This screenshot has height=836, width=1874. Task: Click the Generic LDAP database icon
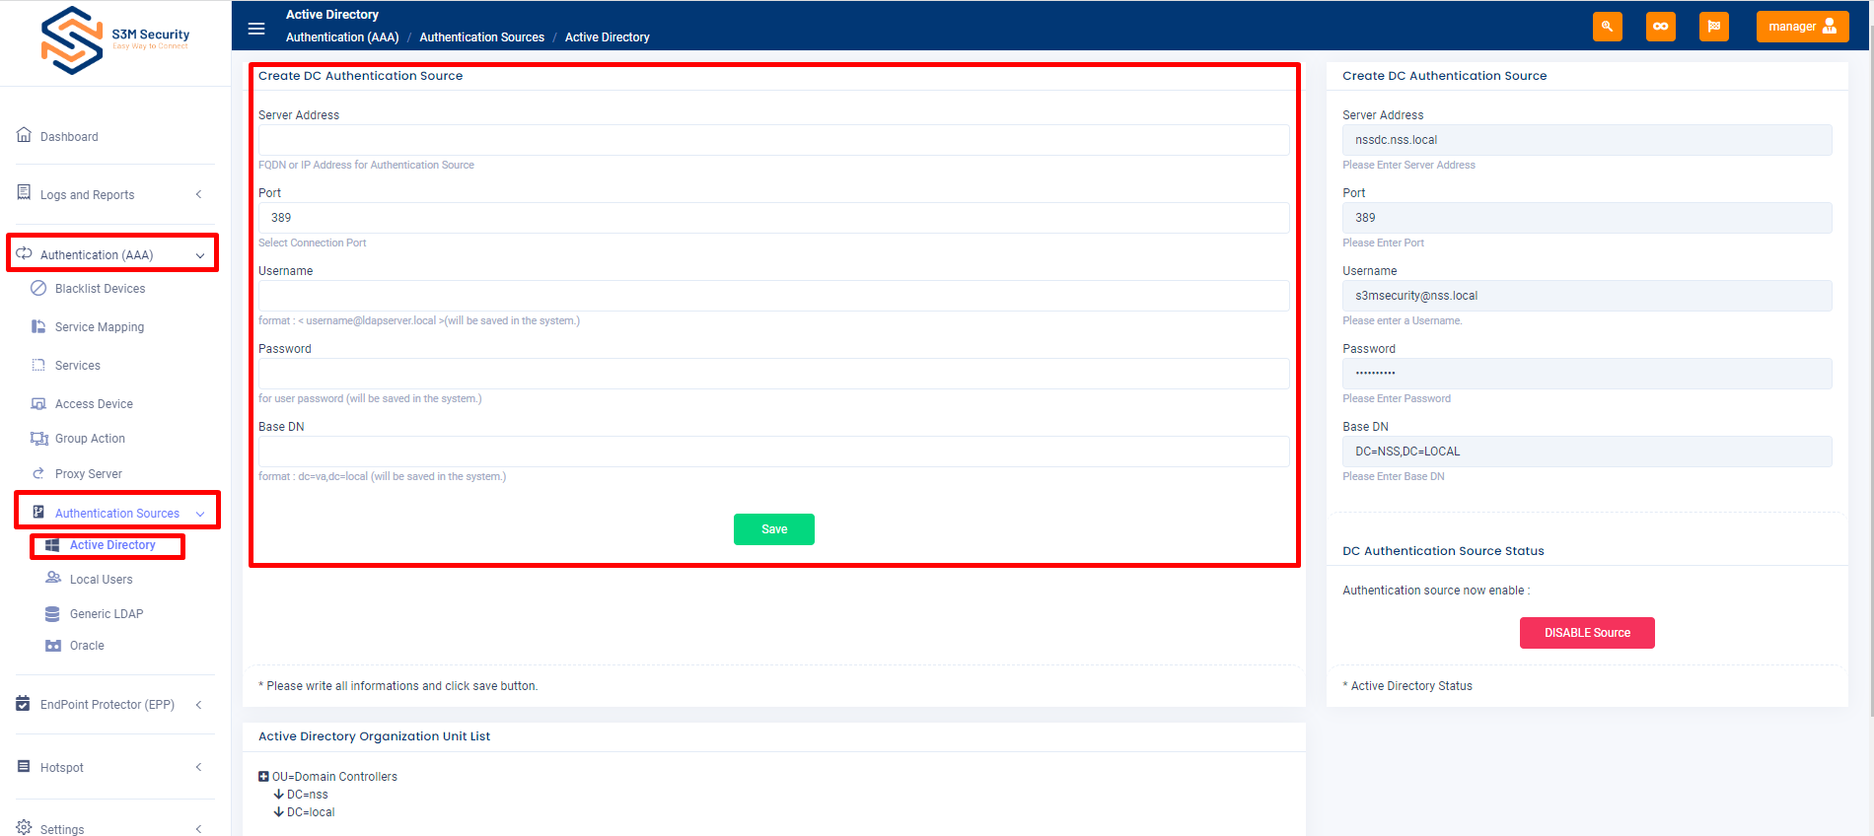point(52,614)
